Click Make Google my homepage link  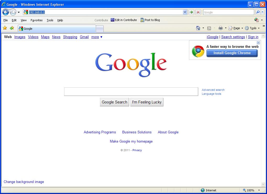[131, 141]
